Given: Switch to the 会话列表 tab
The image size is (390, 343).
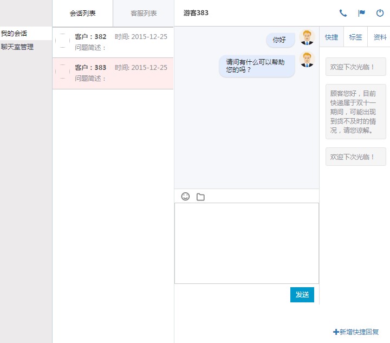Looking at the screenshot, I should (82, 13).
